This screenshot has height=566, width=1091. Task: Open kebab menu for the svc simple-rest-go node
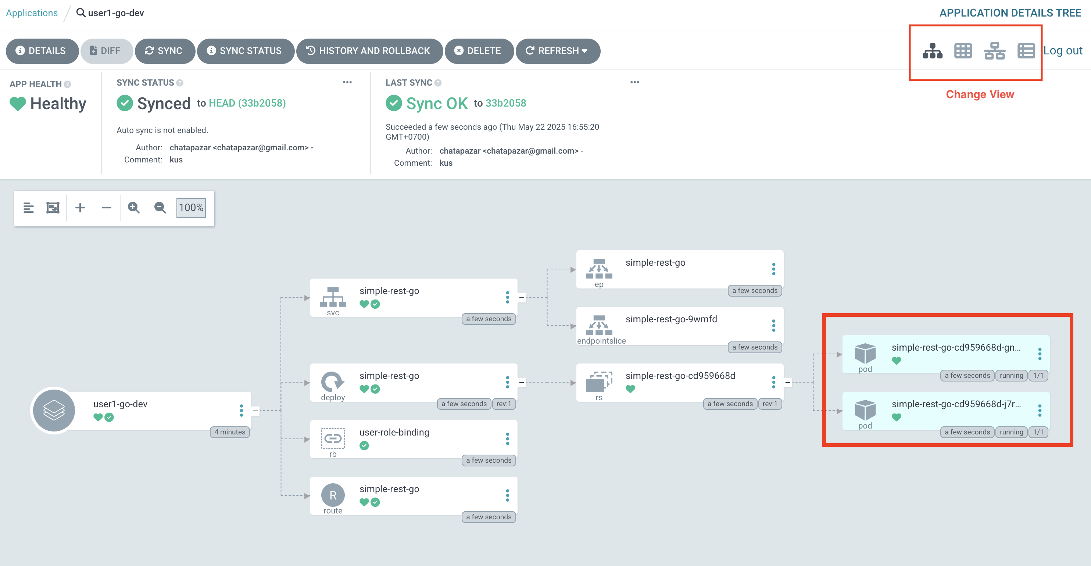507,297
